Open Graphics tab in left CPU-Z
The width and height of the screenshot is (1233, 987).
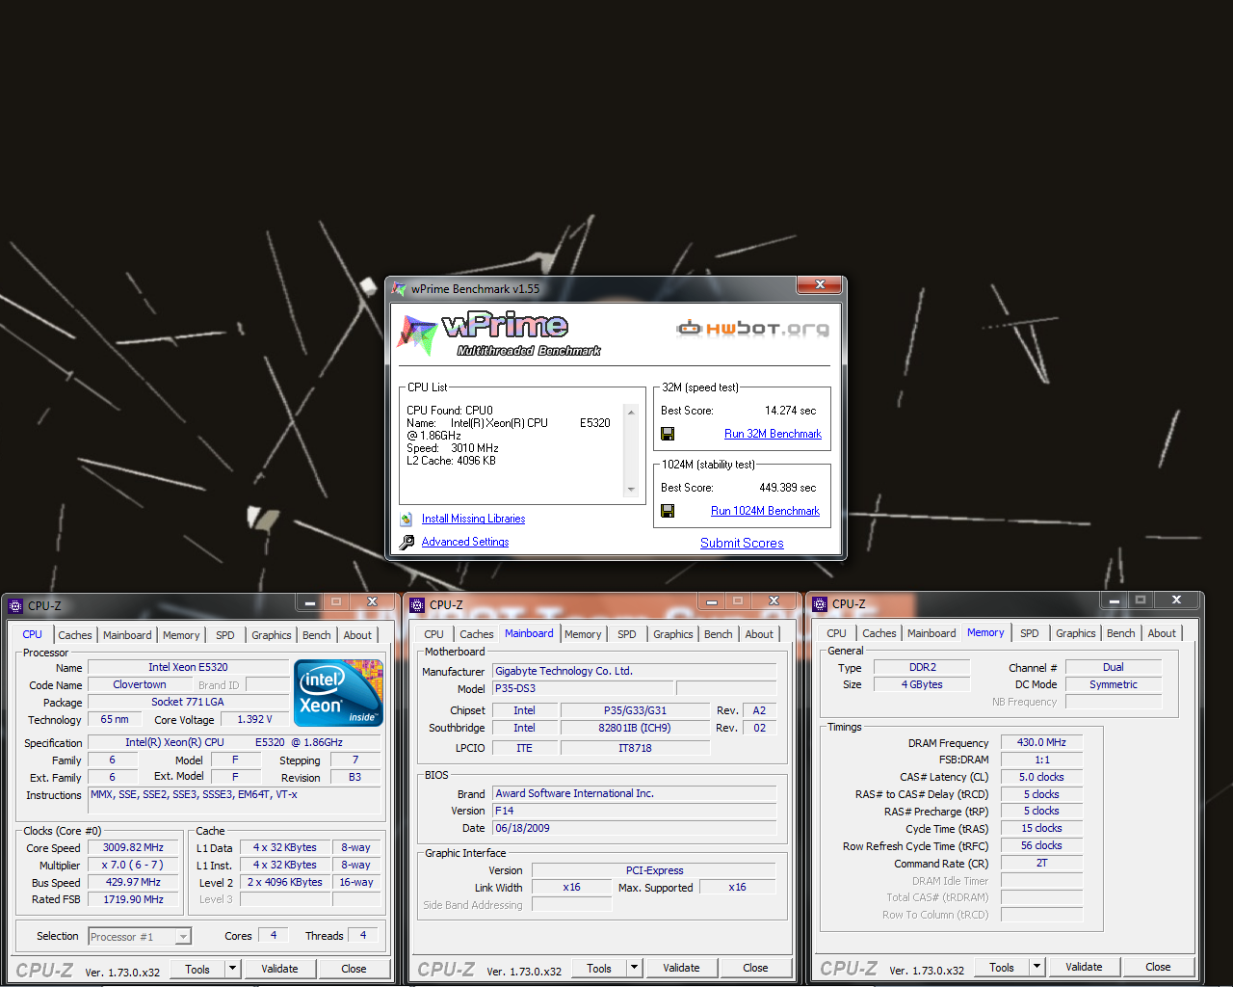272,635
